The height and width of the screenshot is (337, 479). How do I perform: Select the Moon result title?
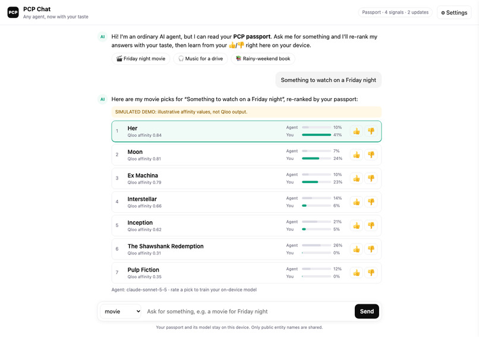tap(135, 152)
